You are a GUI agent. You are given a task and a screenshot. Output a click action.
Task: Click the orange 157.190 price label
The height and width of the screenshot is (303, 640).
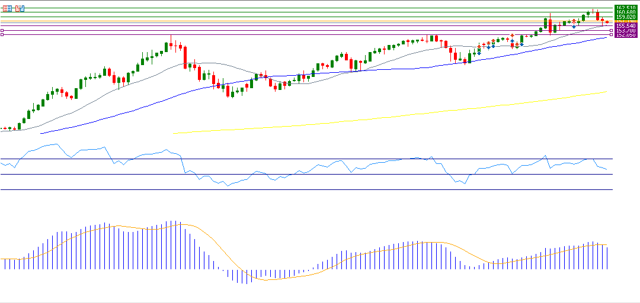click(626, 21)
